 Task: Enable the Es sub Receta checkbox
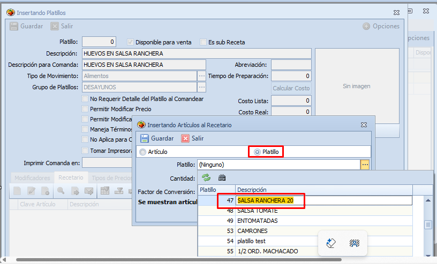(204, 42)
